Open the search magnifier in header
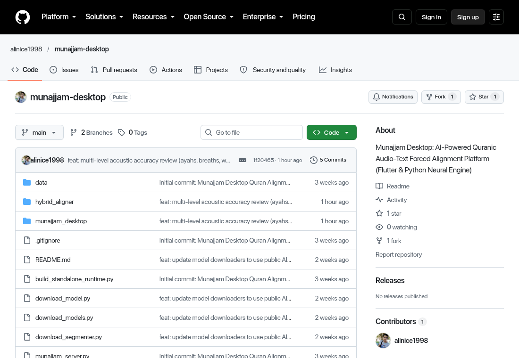 (x=402, y=17)
